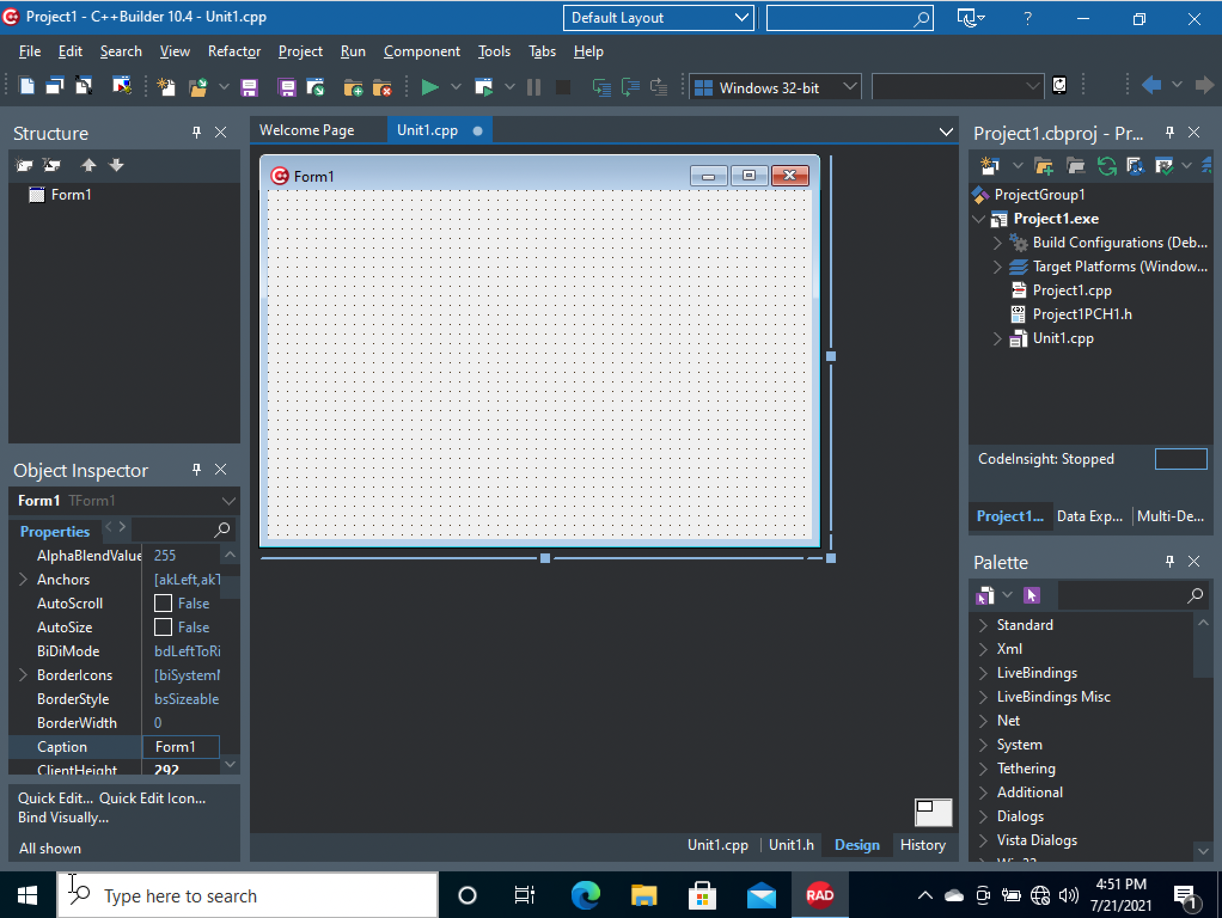Open the Form1 TForm1 component selector
The width and height of the screenshot is (1222, 918).
(x=124, y=500)
